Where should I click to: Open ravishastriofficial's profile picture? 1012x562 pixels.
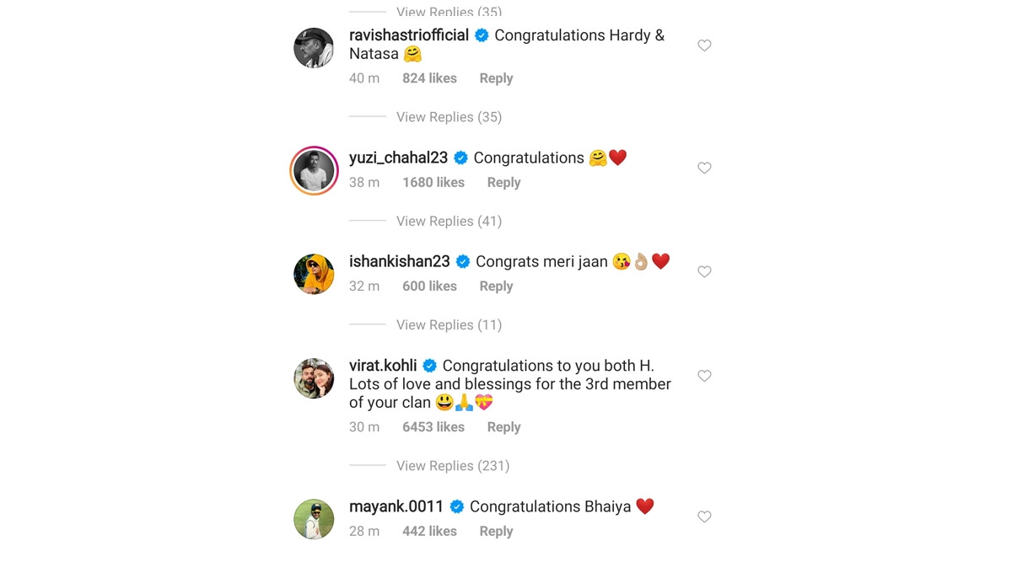point(314,48)
